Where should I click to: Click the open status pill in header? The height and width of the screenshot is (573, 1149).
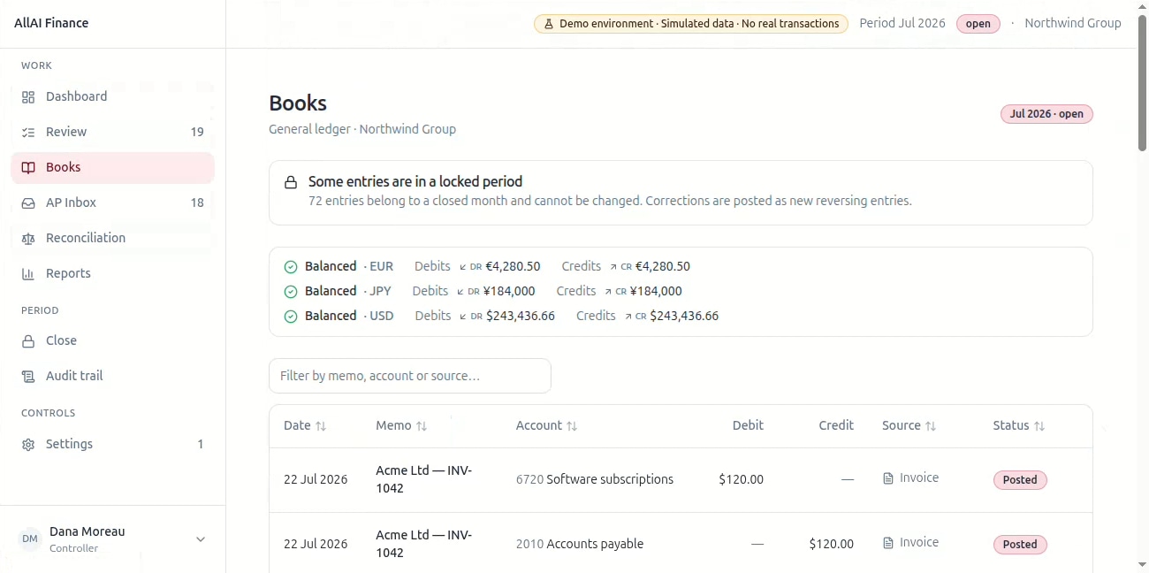coord(978,24)
